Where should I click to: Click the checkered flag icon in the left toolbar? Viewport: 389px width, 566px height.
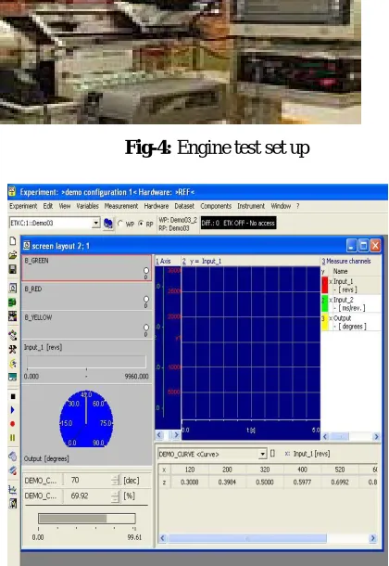13,316
